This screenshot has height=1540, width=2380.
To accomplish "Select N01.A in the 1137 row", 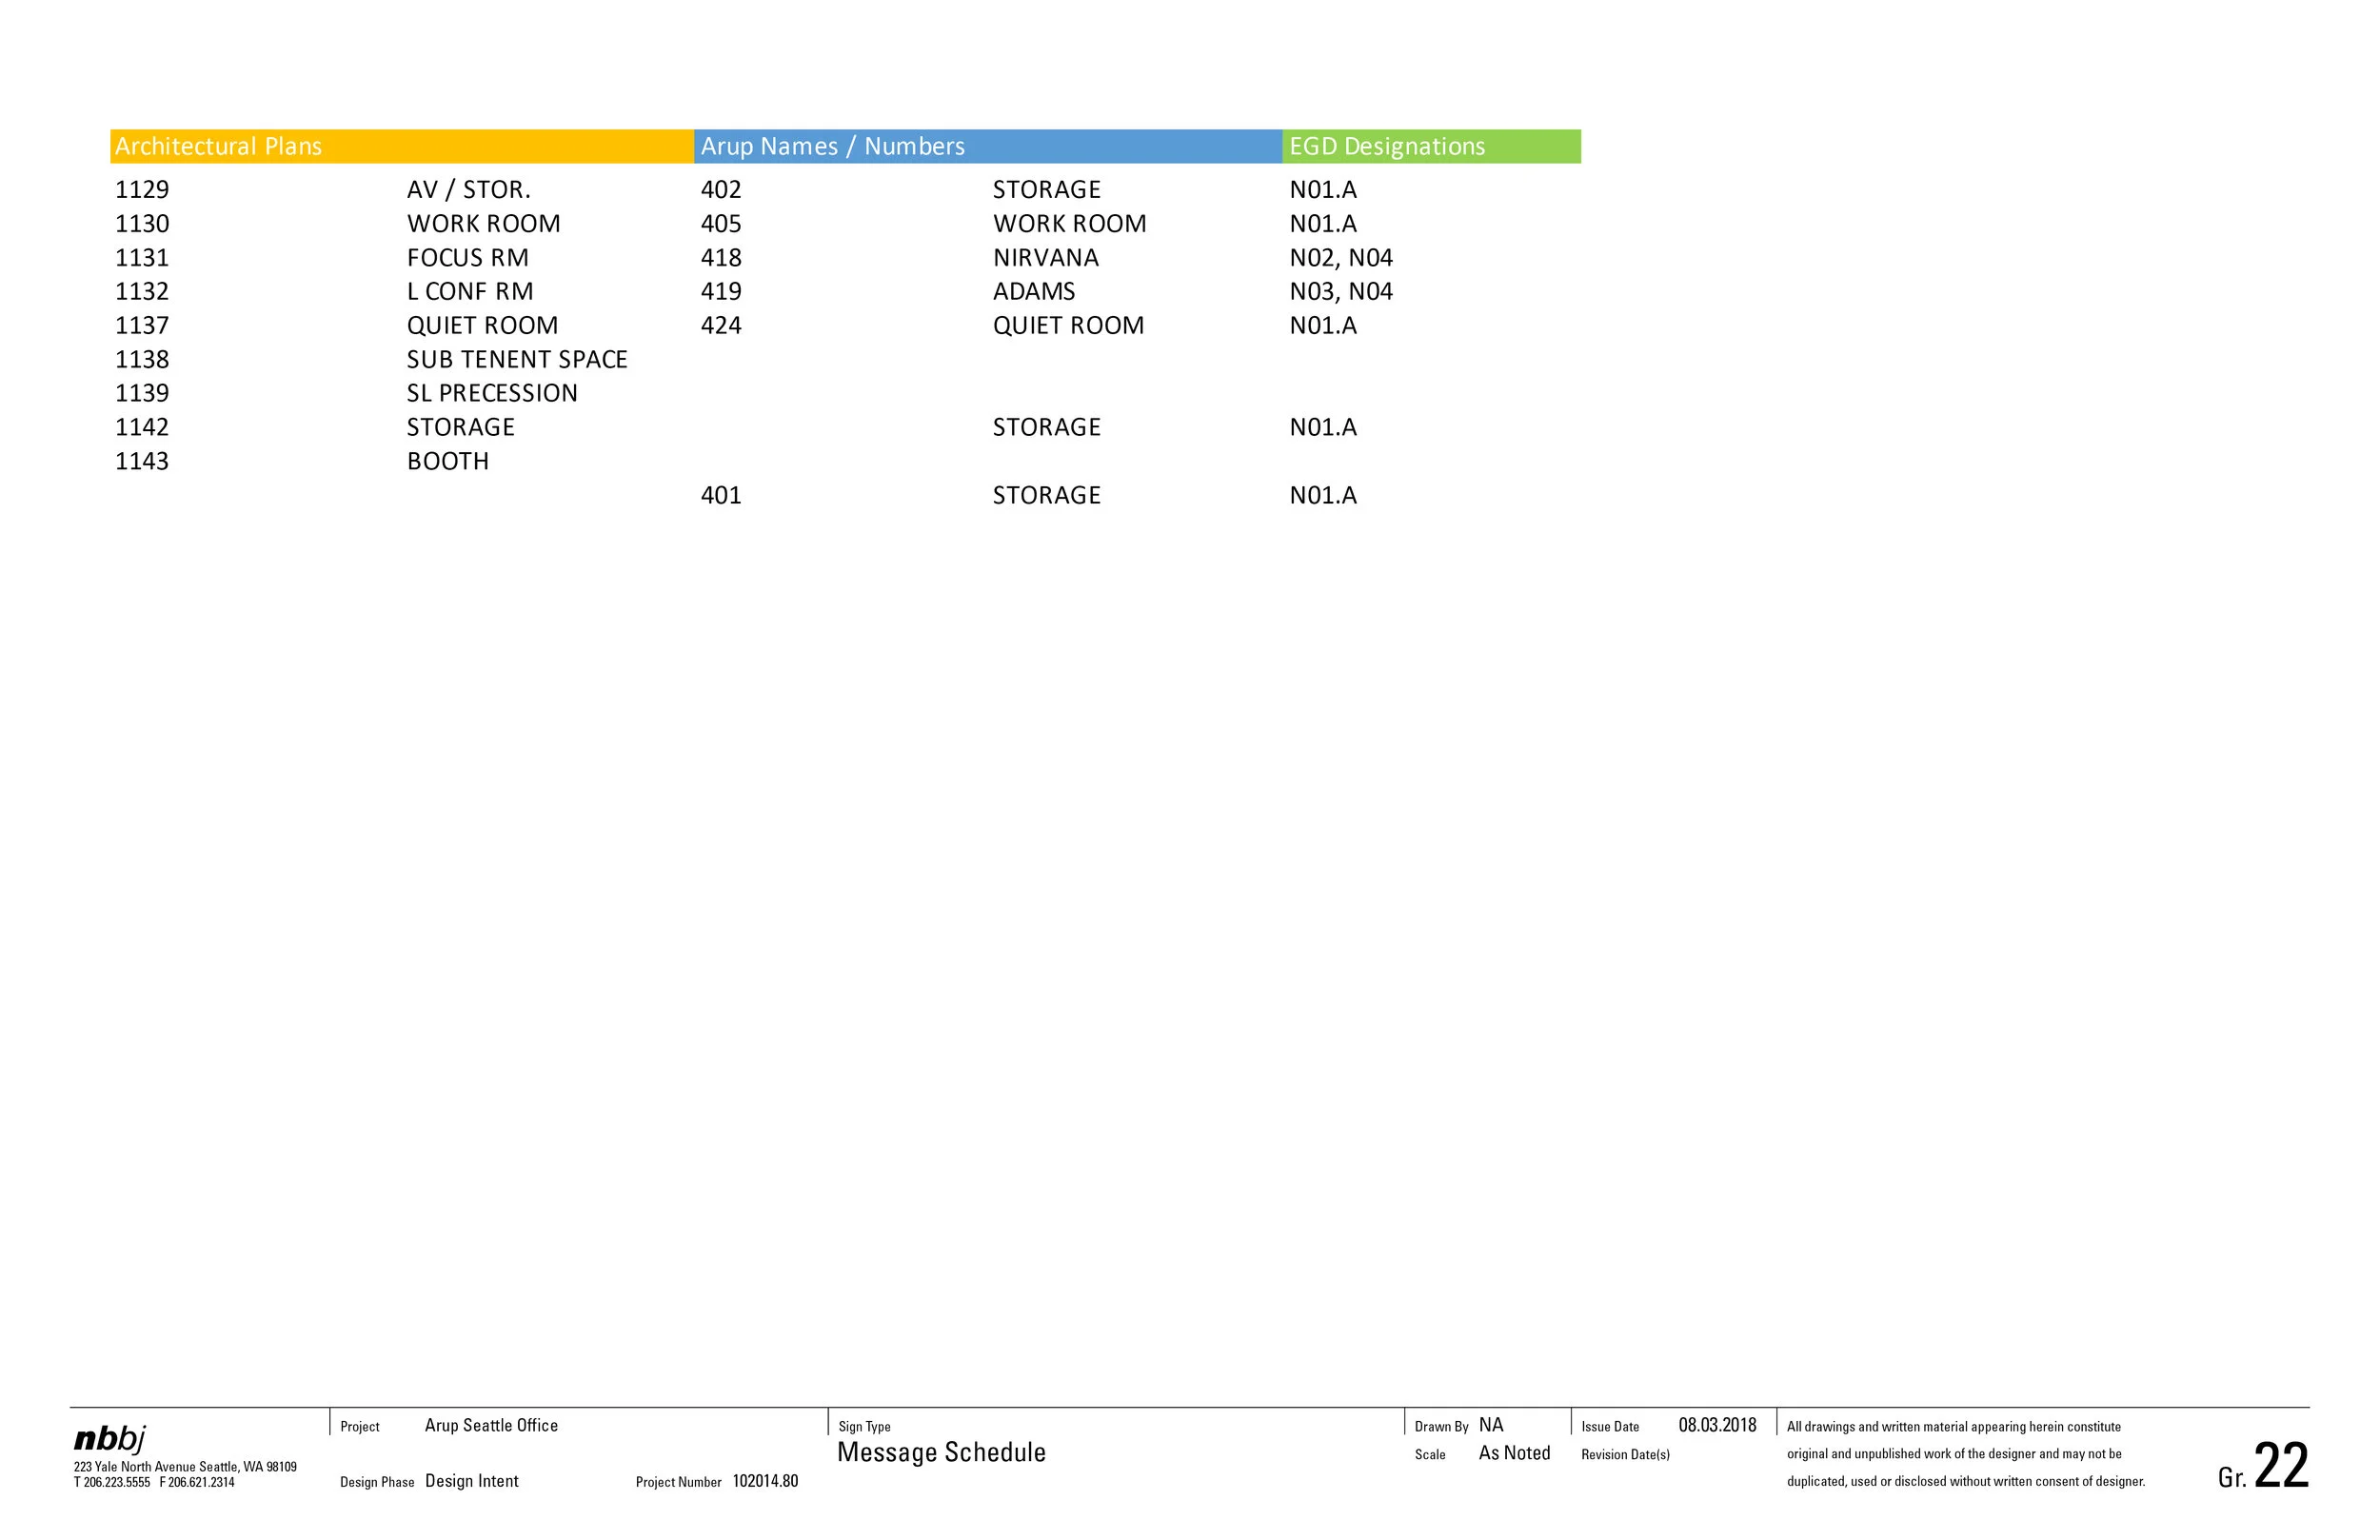I will pos(1323,326).
